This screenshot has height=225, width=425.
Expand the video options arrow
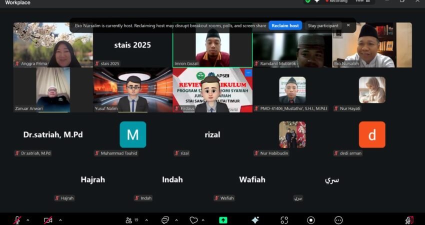(x=60, y=220)
